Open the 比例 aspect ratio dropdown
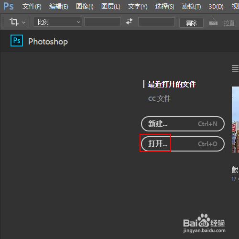 click(x=57, y=22)
